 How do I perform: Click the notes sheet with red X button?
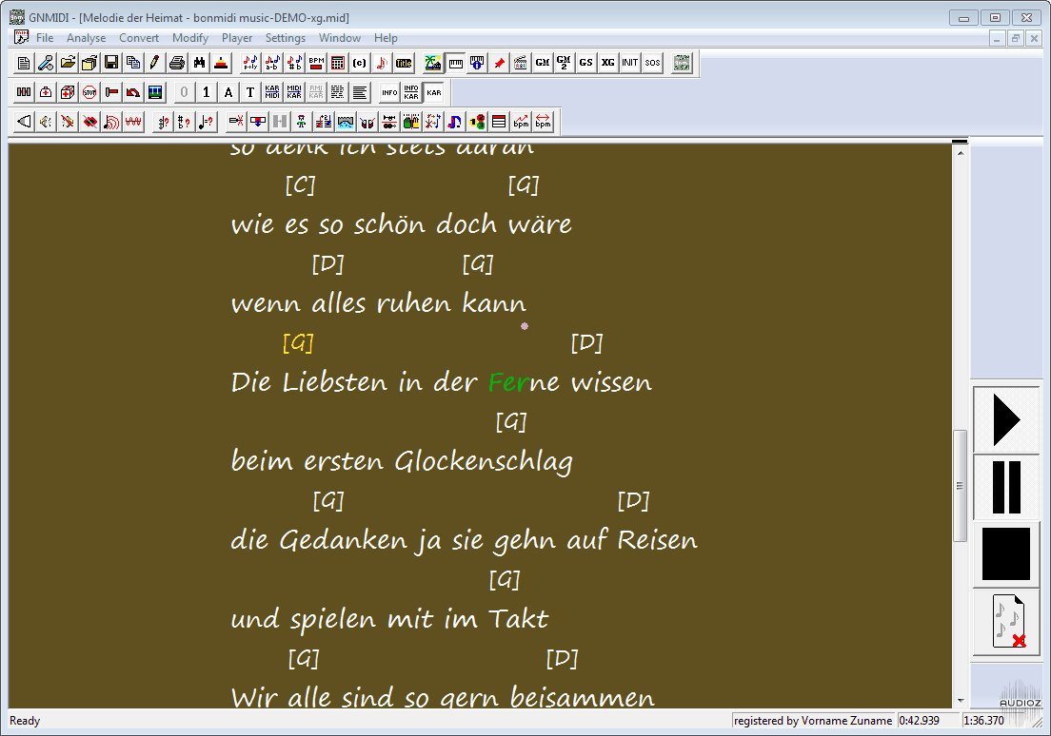click(1006, 621)
